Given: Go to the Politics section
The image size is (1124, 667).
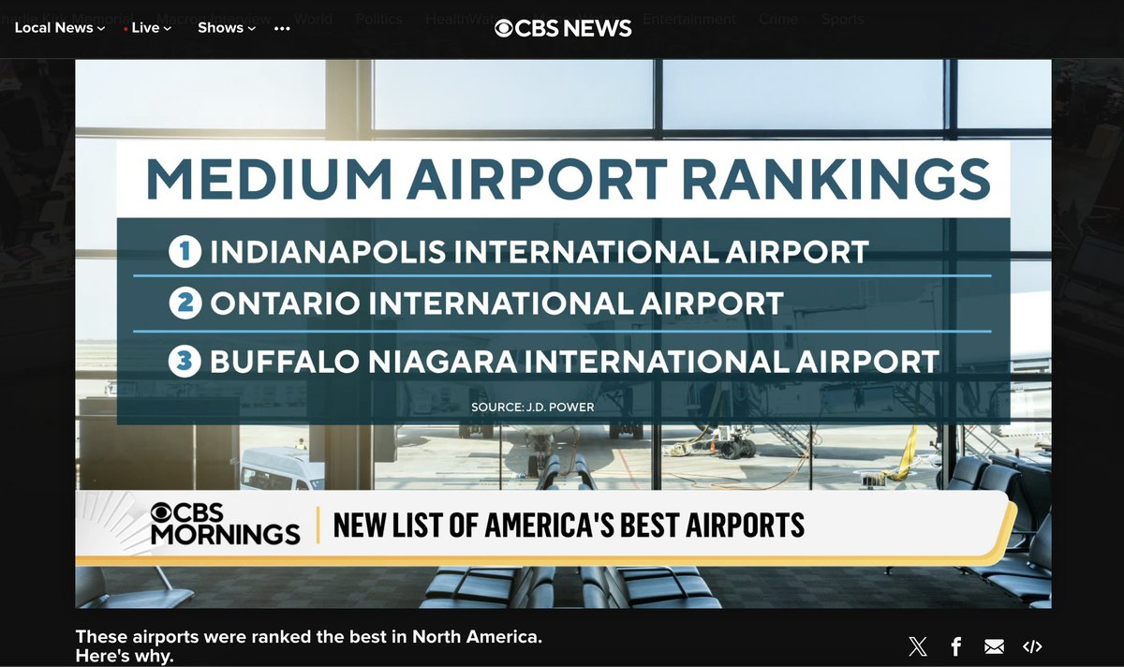Looking at the screenshot, I should 378,19.
